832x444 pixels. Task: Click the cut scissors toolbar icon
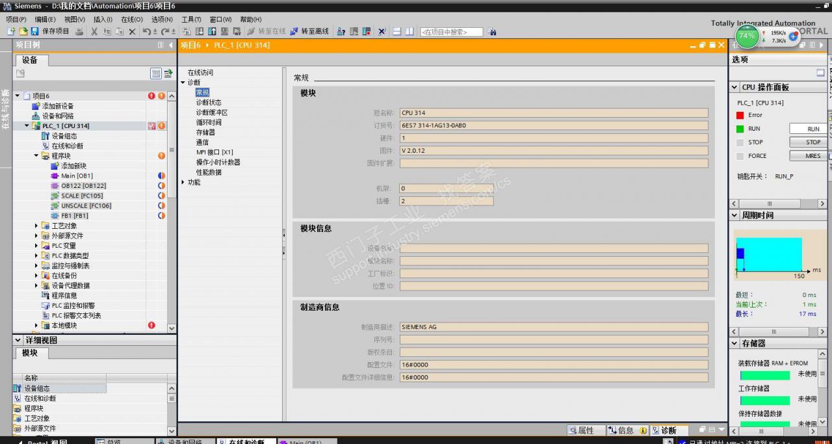(x=94, y=31)
